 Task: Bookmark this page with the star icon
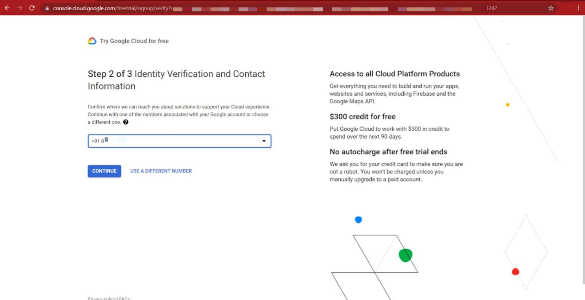pos(551,8)
